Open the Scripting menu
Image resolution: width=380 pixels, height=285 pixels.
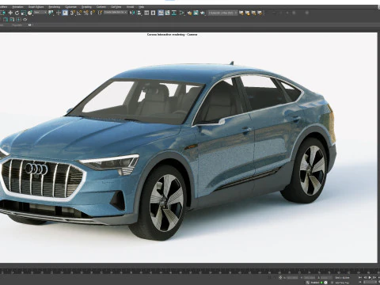(86, 7)
